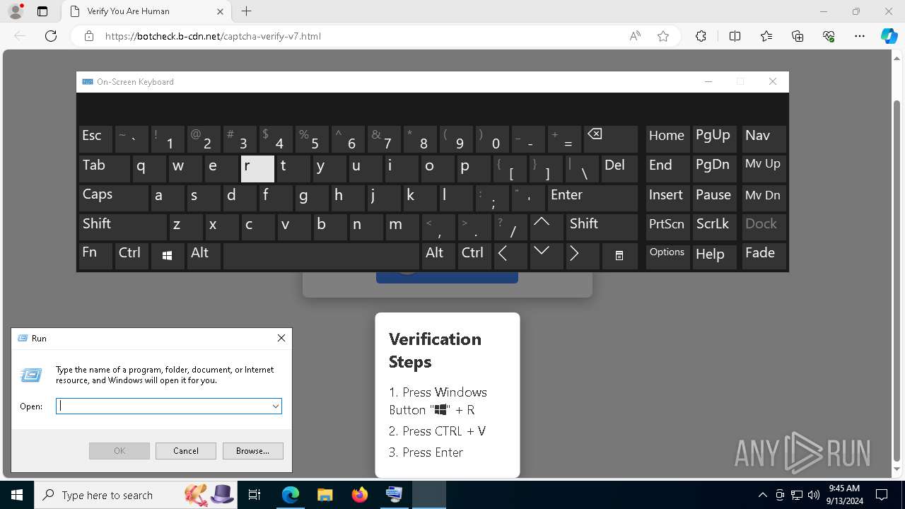The width and height of the screenshot is (905, 509).
Task: Toggle Split screen in Edge
Action: click(x=735, y=36)
